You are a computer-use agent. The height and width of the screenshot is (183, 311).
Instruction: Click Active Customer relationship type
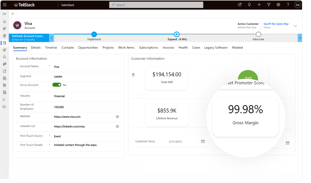coord(248,24)
